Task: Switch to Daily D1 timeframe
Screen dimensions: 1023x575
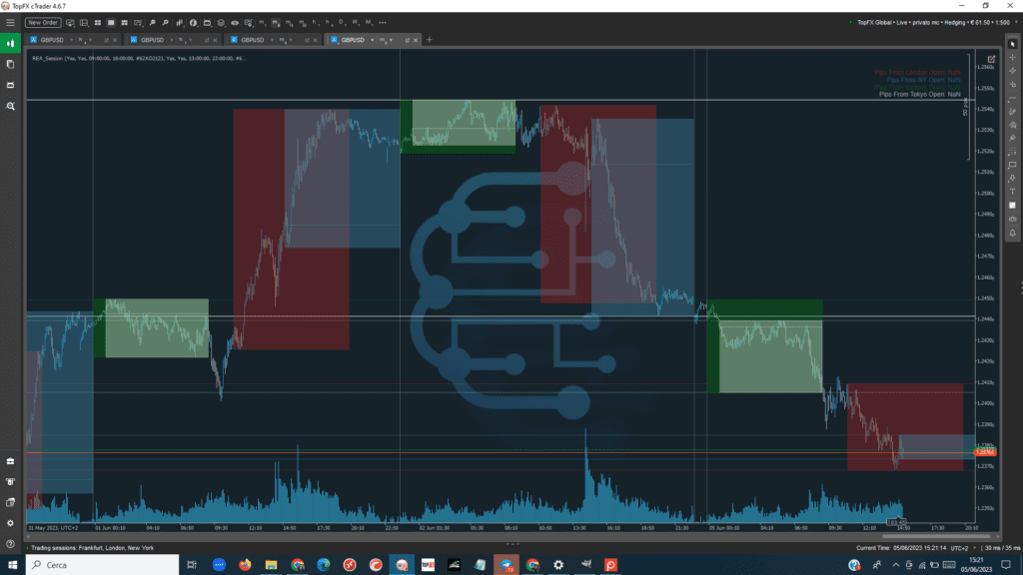Action: pyautogui.click(x=343, y=23)
